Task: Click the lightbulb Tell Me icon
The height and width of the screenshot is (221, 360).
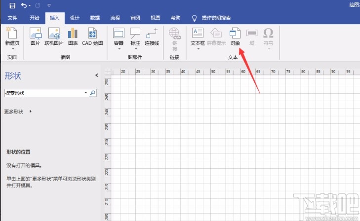Action: pos(194,18)
